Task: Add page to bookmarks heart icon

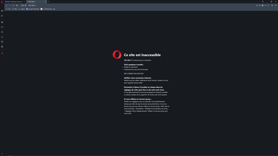Action: click(268, 6)
